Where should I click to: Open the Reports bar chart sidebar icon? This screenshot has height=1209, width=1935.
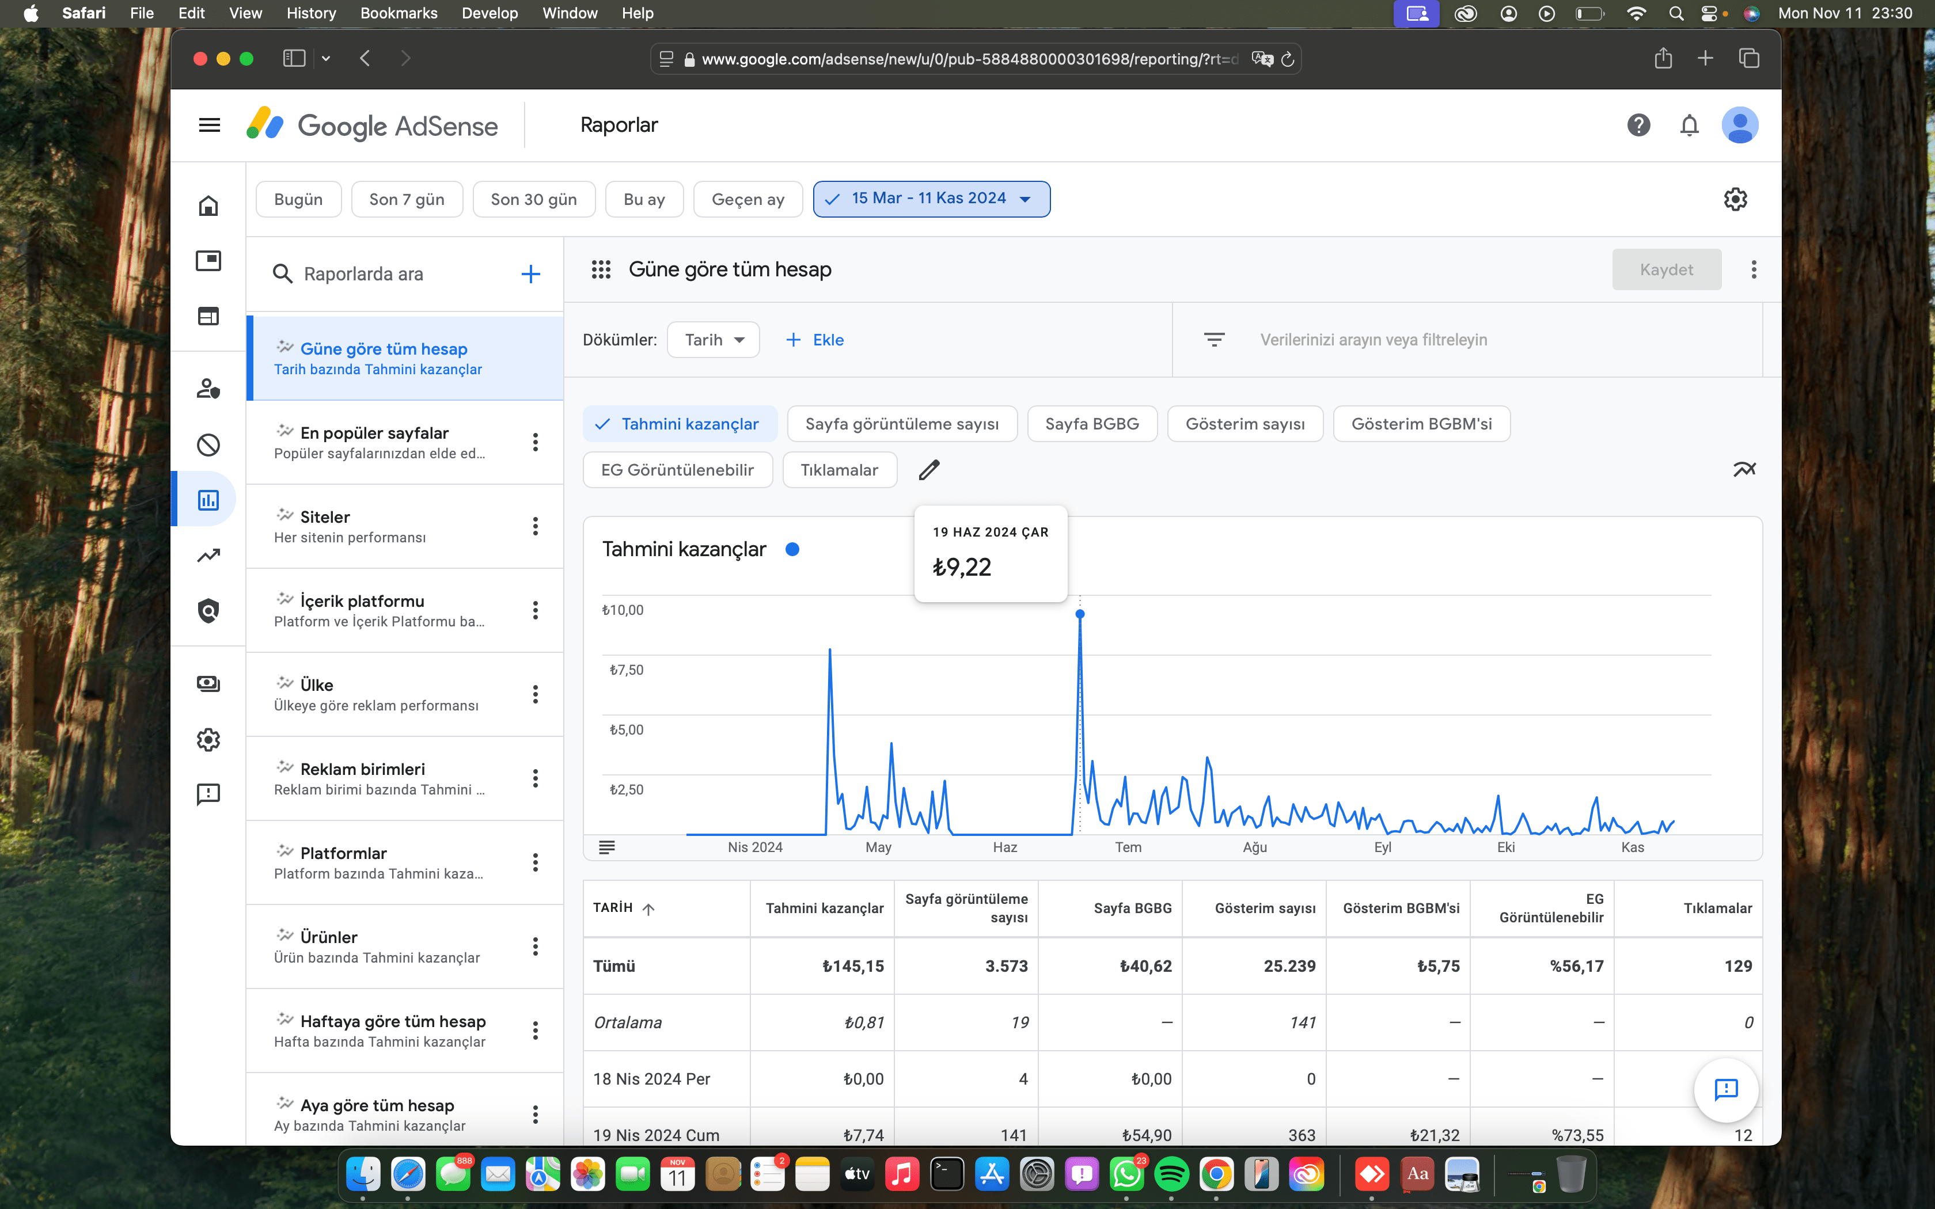[x=208, y=500]
